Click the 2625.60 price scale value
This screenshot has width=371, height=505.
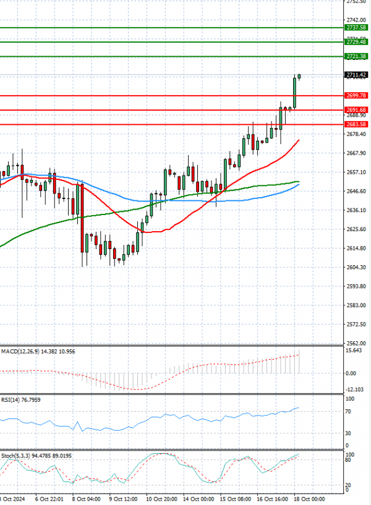[x=356, y=229]
